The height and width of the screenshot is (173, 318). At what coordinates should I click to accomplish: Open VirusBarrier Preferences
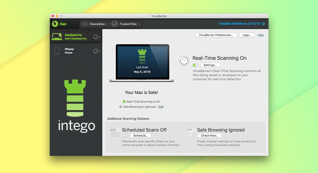[216, 35]
